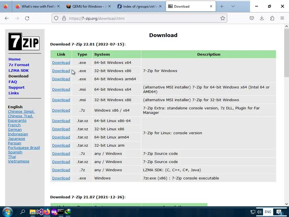This screenshot has height=217, width=289.
Task: Click the 7-Zip logo image
Action: [24, 42]
